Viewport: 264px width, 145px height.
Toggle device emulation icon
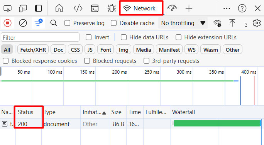[x=23, y=8]
